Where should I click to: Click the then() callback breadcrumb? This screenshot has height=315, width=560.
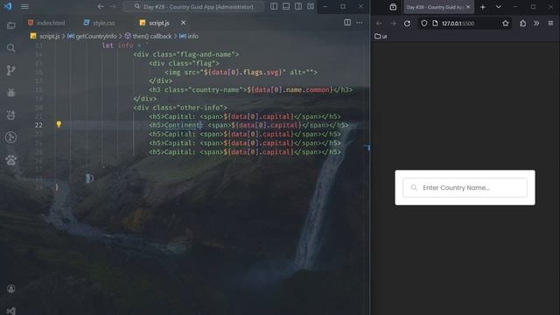pyautogui.click(x=148, y=36)
